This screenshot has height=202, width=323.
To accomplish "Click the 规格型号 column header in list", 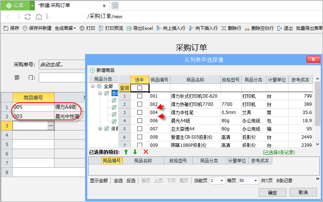I will point(231,80).
